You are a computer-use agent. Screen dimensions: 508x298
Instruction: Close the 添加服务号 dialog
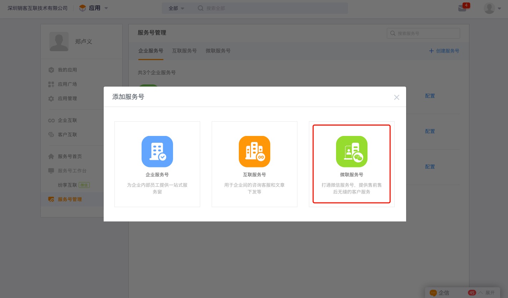[x=396, y=97]
